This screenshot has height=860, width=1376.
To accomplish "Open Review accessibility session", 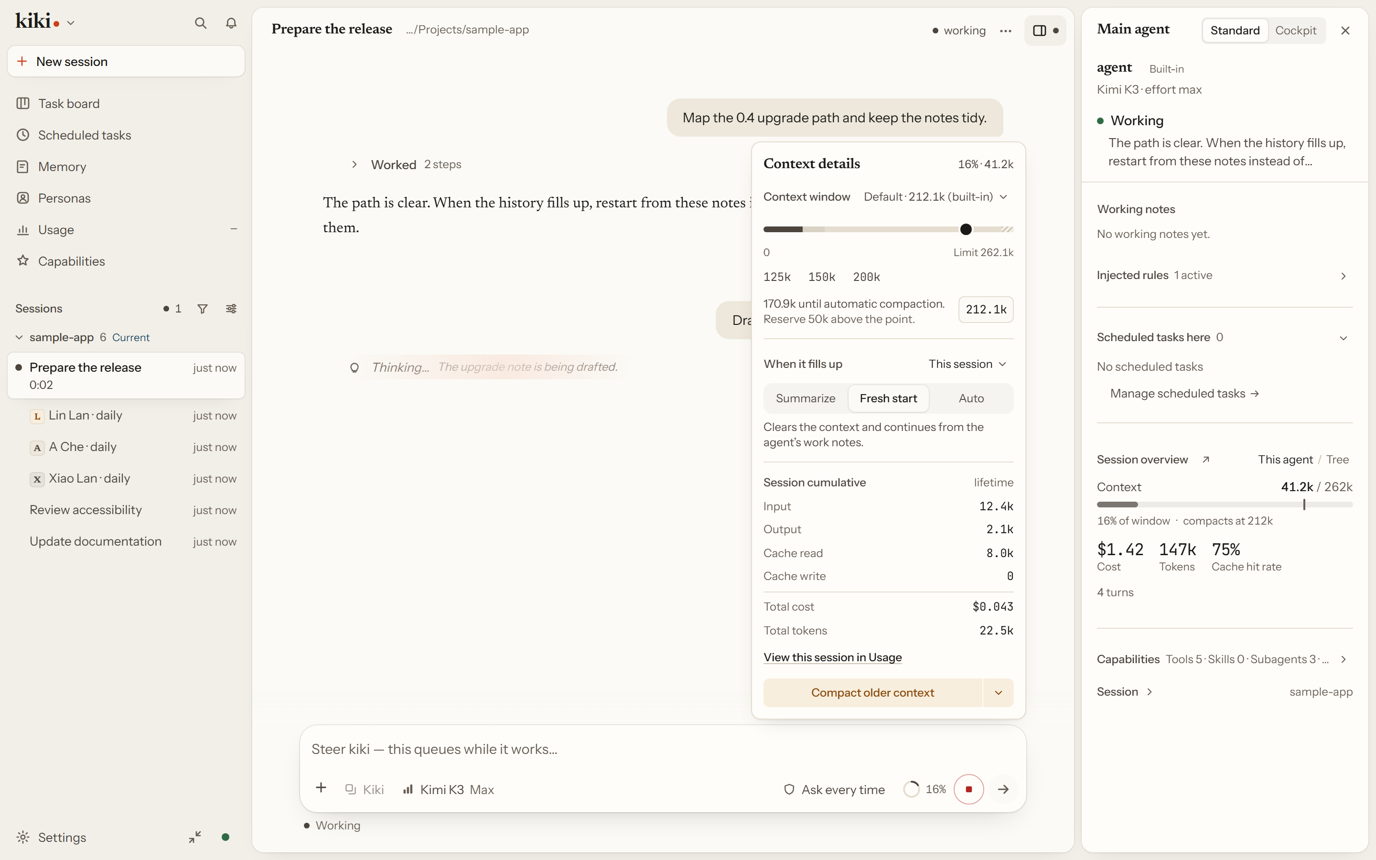I will [126, 510].
